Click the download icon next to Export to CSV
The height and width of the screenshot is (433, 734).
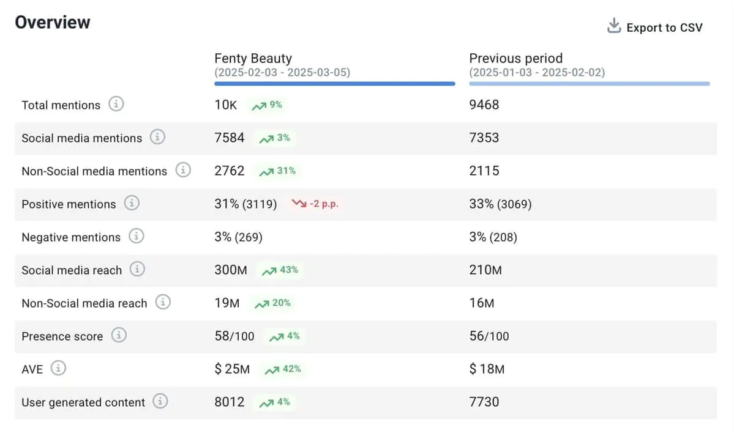pos(613,26)
